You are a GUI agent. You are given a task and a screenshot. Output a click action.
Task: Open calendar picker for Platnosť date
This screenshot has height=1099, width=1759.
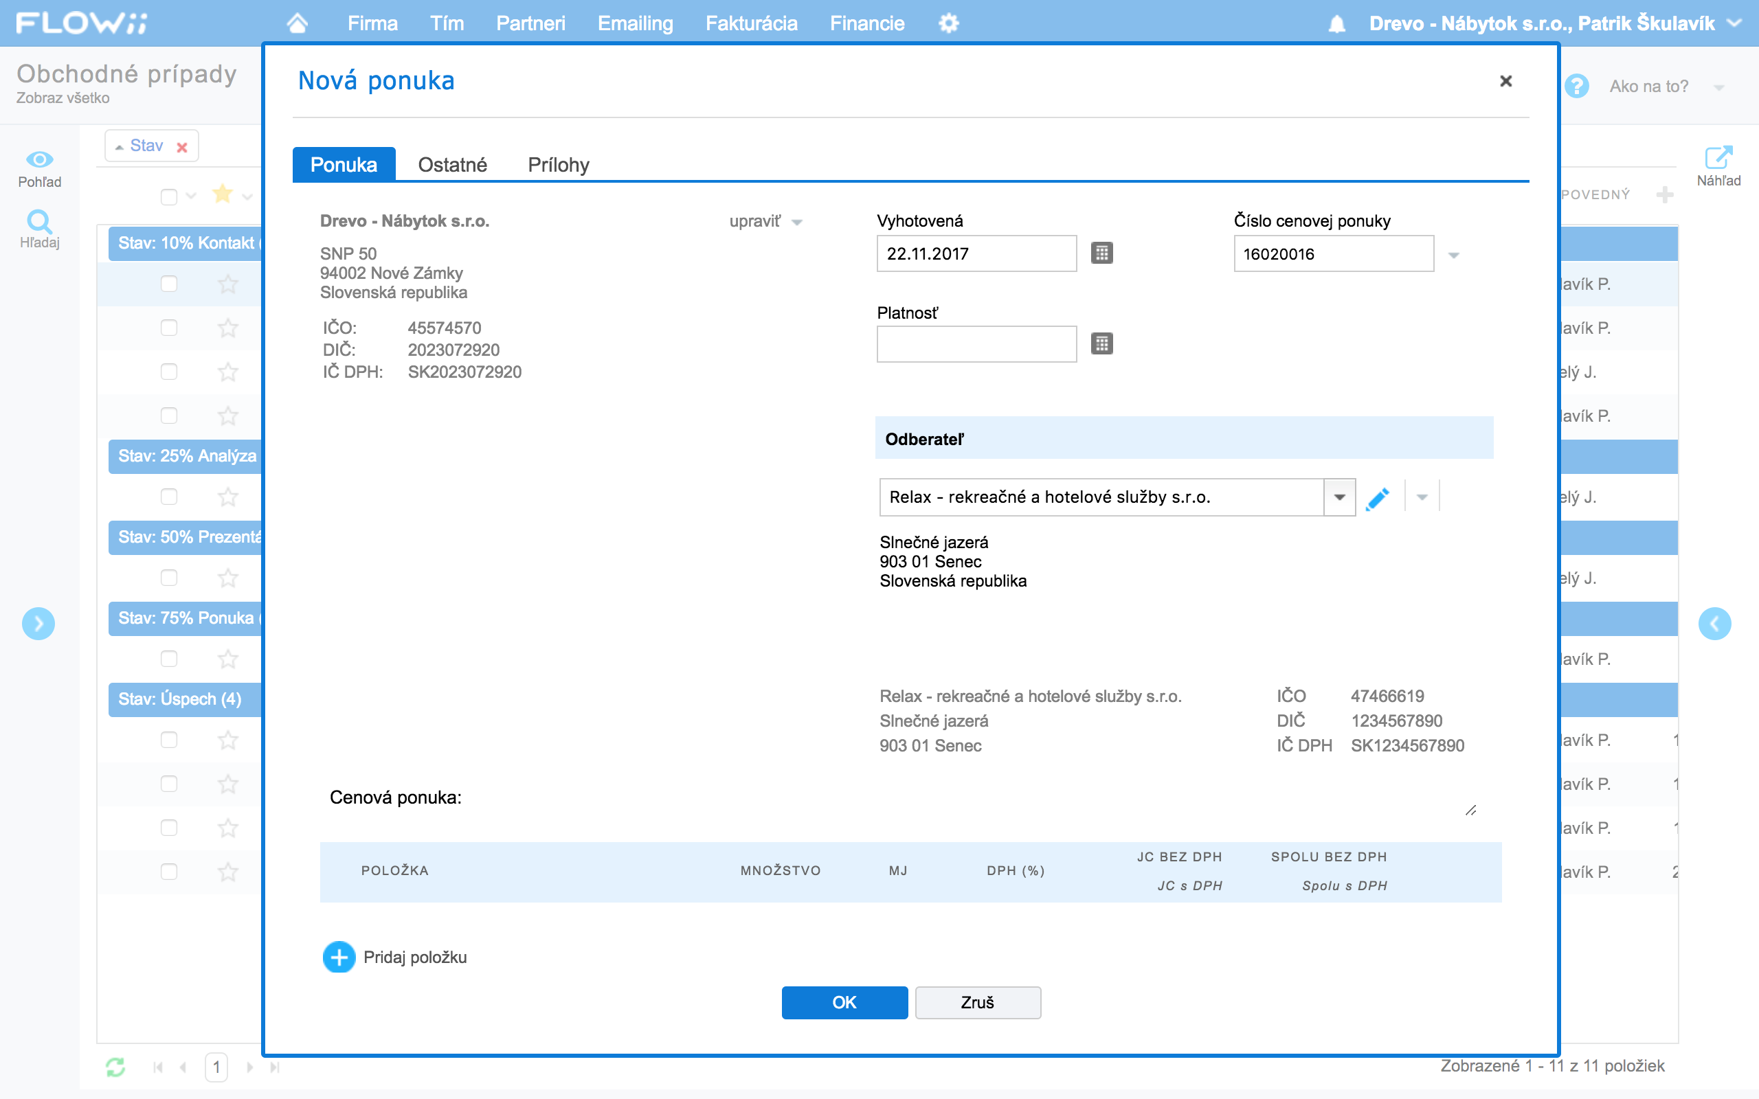pos(1101,343)
